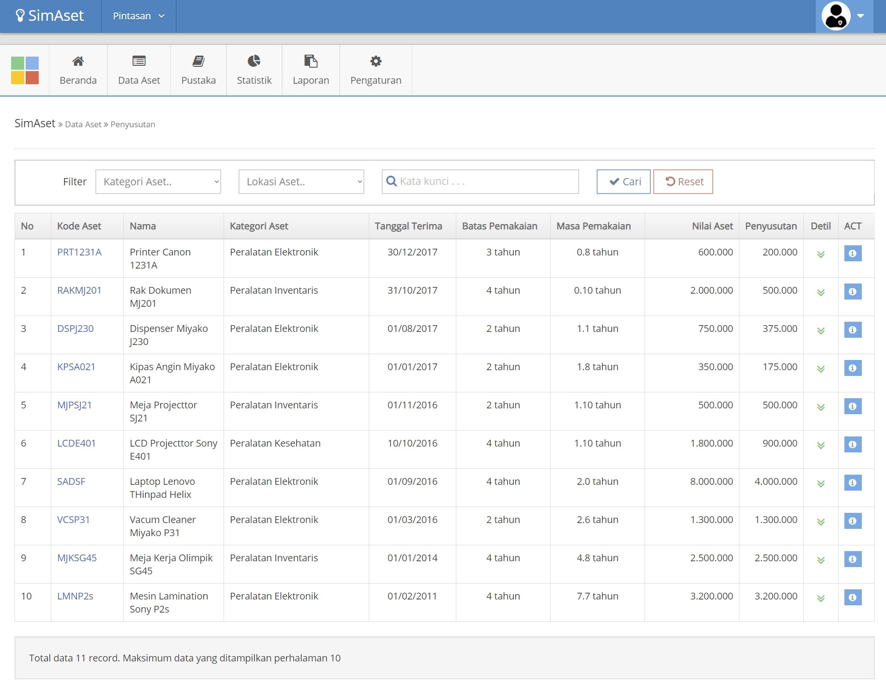Open asset code MJKSG45 link

coord(77,558)
